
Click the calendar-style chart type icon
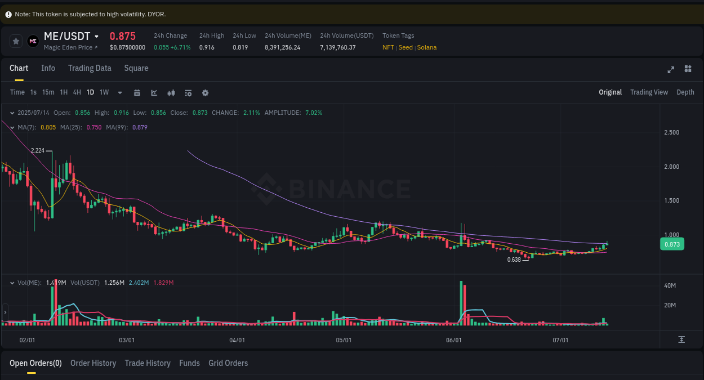coord(137,92)
